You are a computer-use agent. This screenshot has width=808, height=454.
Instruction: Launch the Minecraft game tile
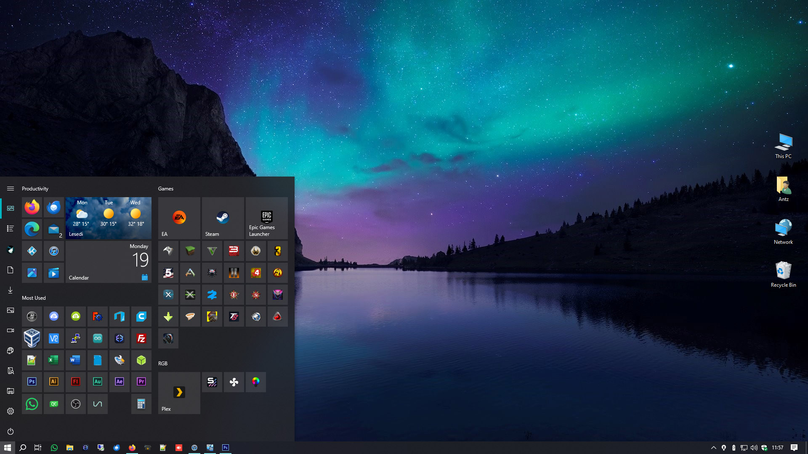point(190,251)
